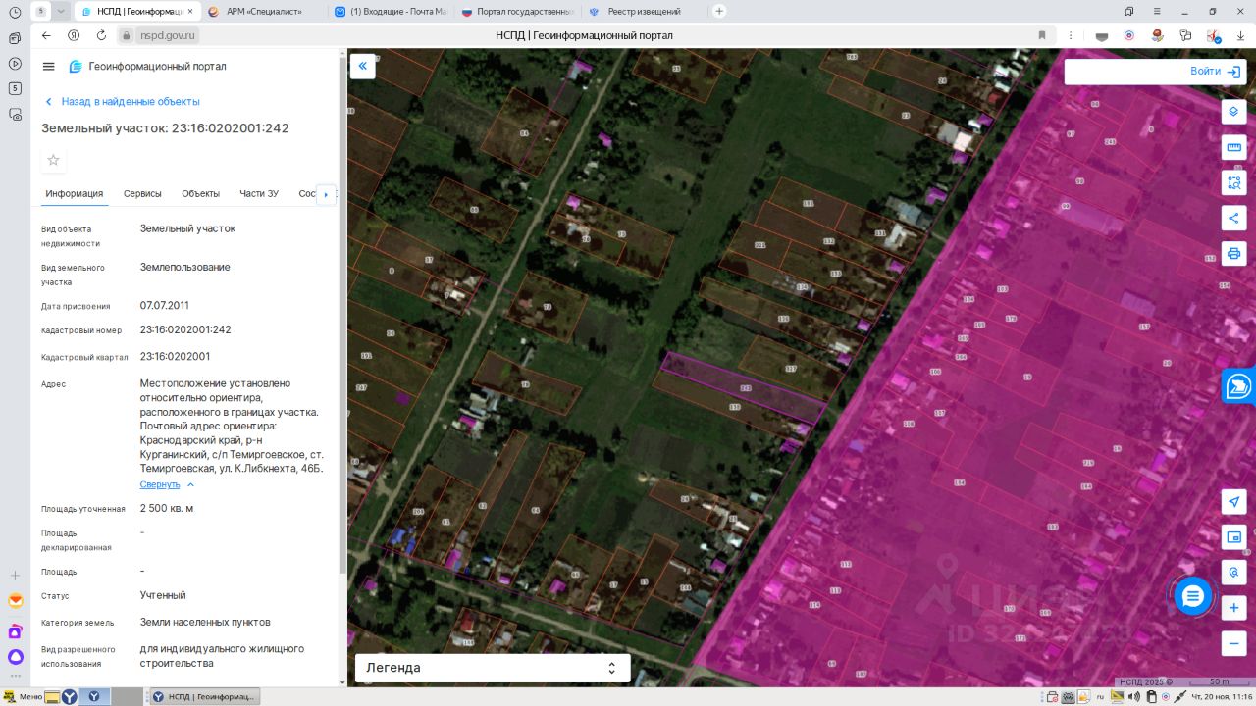1256x706 pixels.
Task: Open the Alice assistant in browser sidebar
Action: (15, 657)
